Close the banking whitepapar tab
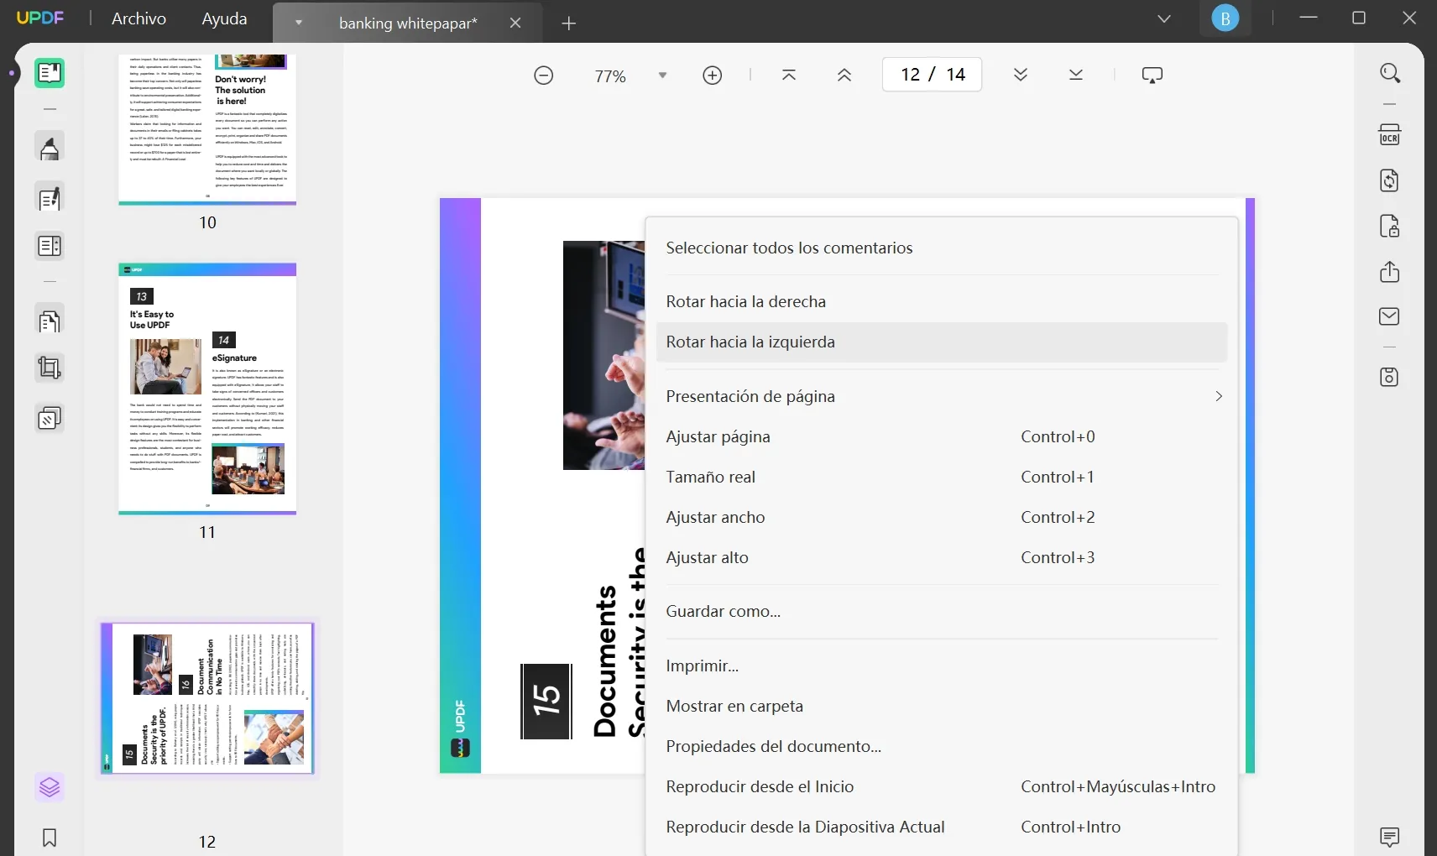Image resolution: width=1437 pixels, height=856 pixels. click(x=515, y=23)
